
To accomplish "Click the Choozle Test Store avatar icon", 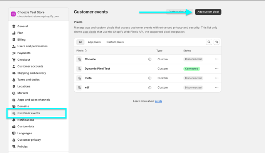I will point(13,14).
